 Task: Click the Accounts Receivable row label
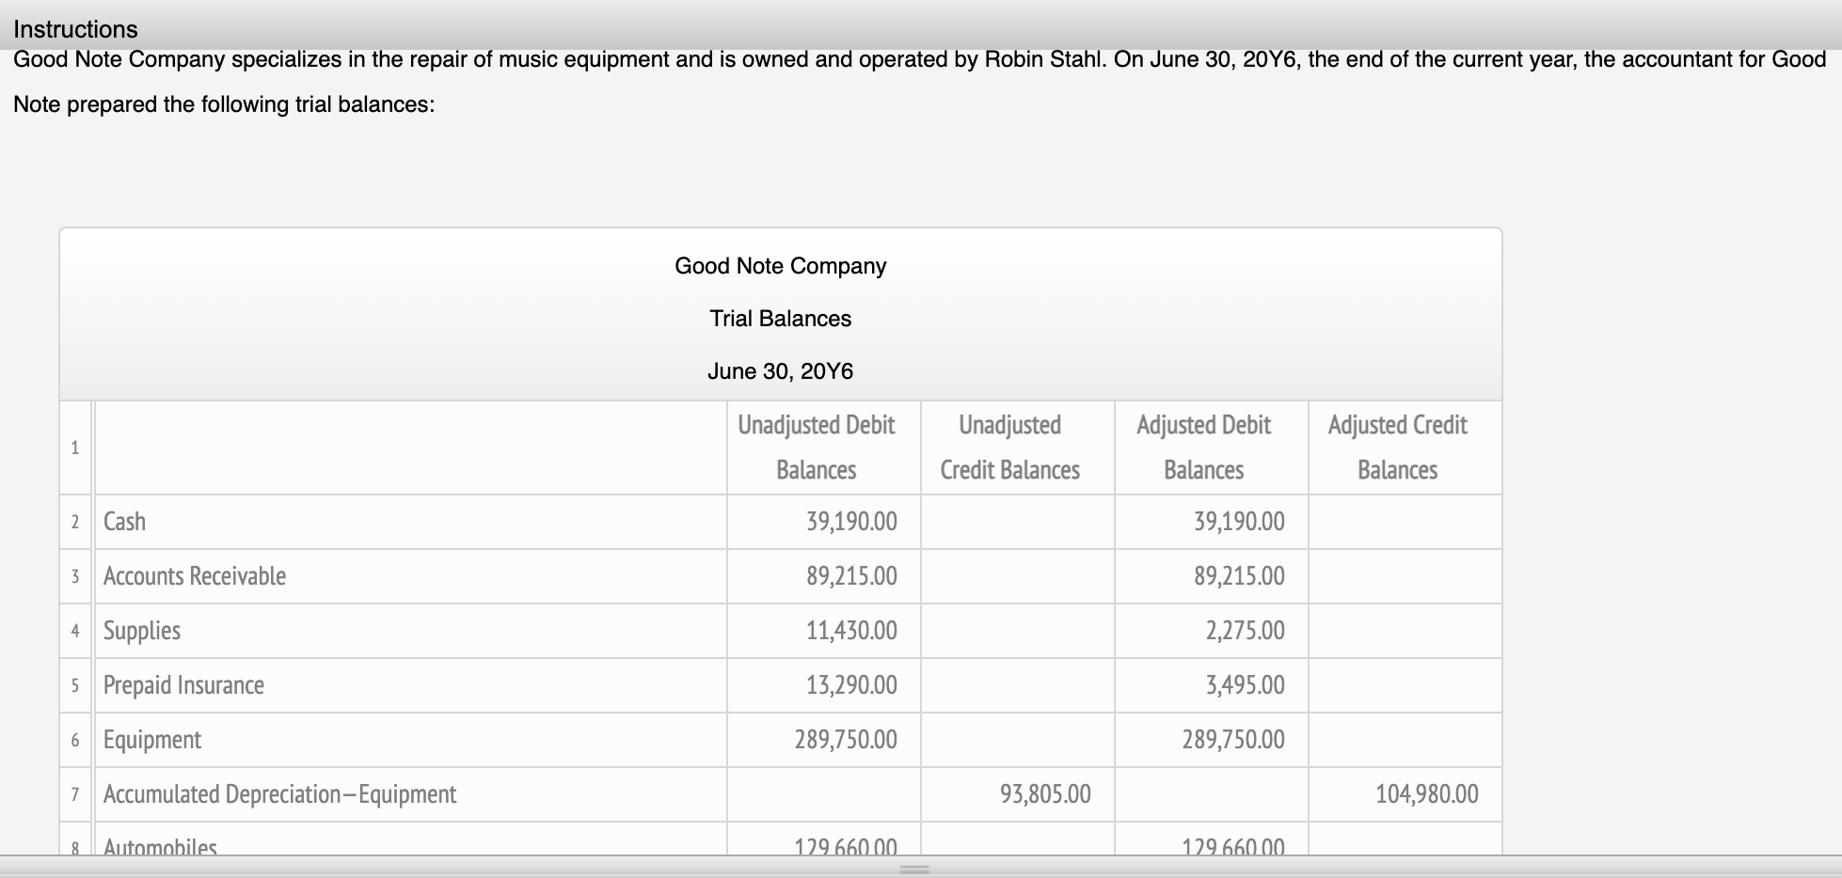194,576
